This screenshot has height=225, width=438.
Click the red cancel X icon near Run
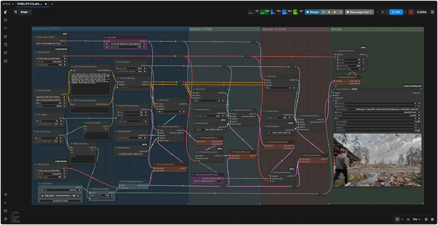click(x=411, y=12)
